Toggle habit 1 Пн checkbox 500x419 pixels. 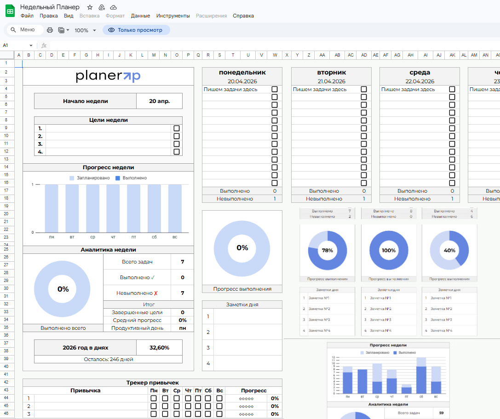[x=154, y=398]
